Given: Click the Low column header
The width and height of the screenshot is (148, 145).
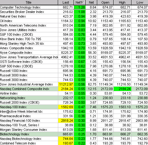Looking at the screenshot, I should pos(140,2).
